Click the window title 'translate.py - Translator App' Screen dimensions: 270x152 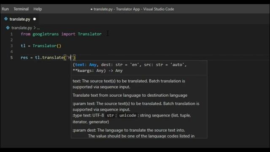point(116,9)
